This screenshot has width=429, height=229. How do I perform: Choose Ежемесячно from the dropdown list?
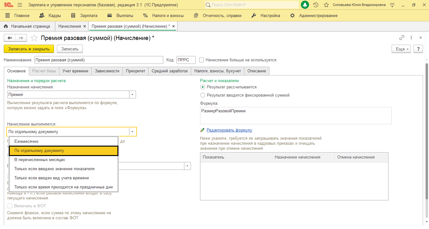pos(63,142)
